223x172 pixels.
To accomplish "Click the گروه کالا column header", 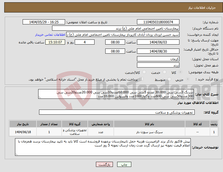I will [x=75, y=124].
